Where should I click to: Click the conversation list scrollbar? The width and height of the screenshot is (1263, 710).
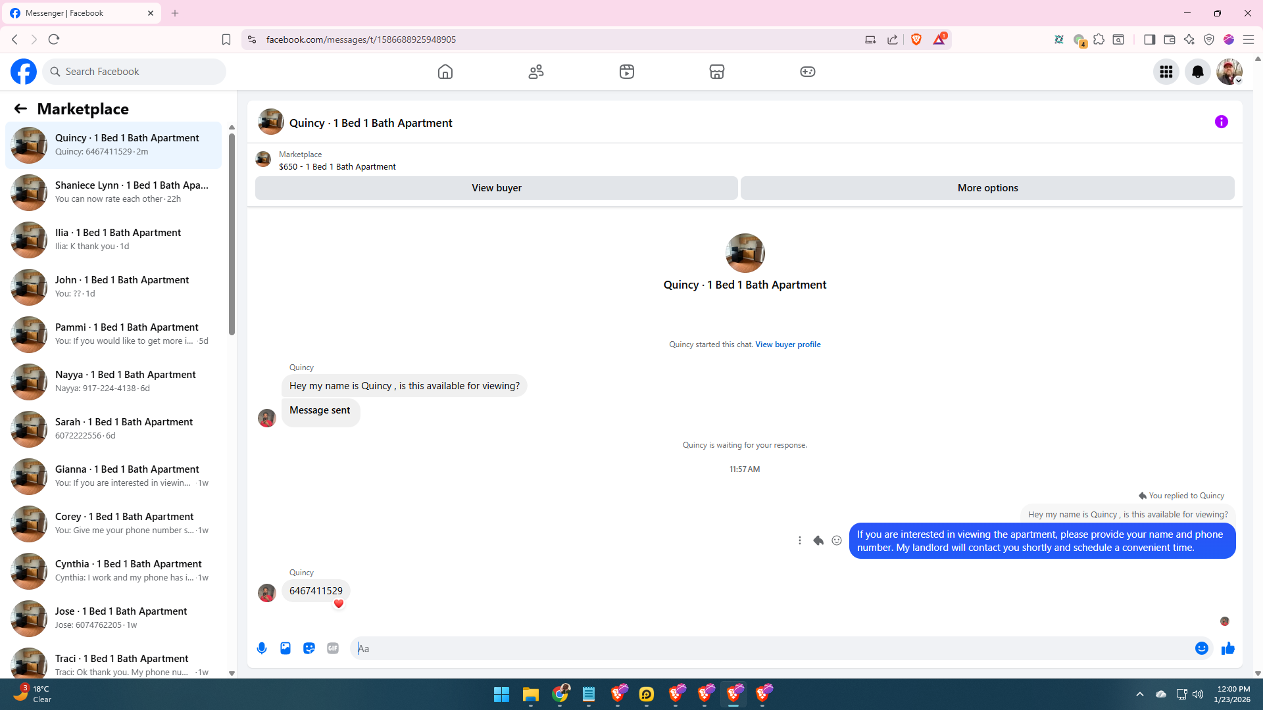[x=232, y=233]
